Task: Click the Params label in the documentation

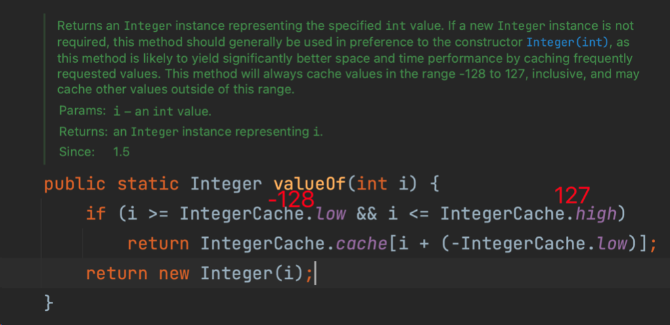Action: point(82,111)
